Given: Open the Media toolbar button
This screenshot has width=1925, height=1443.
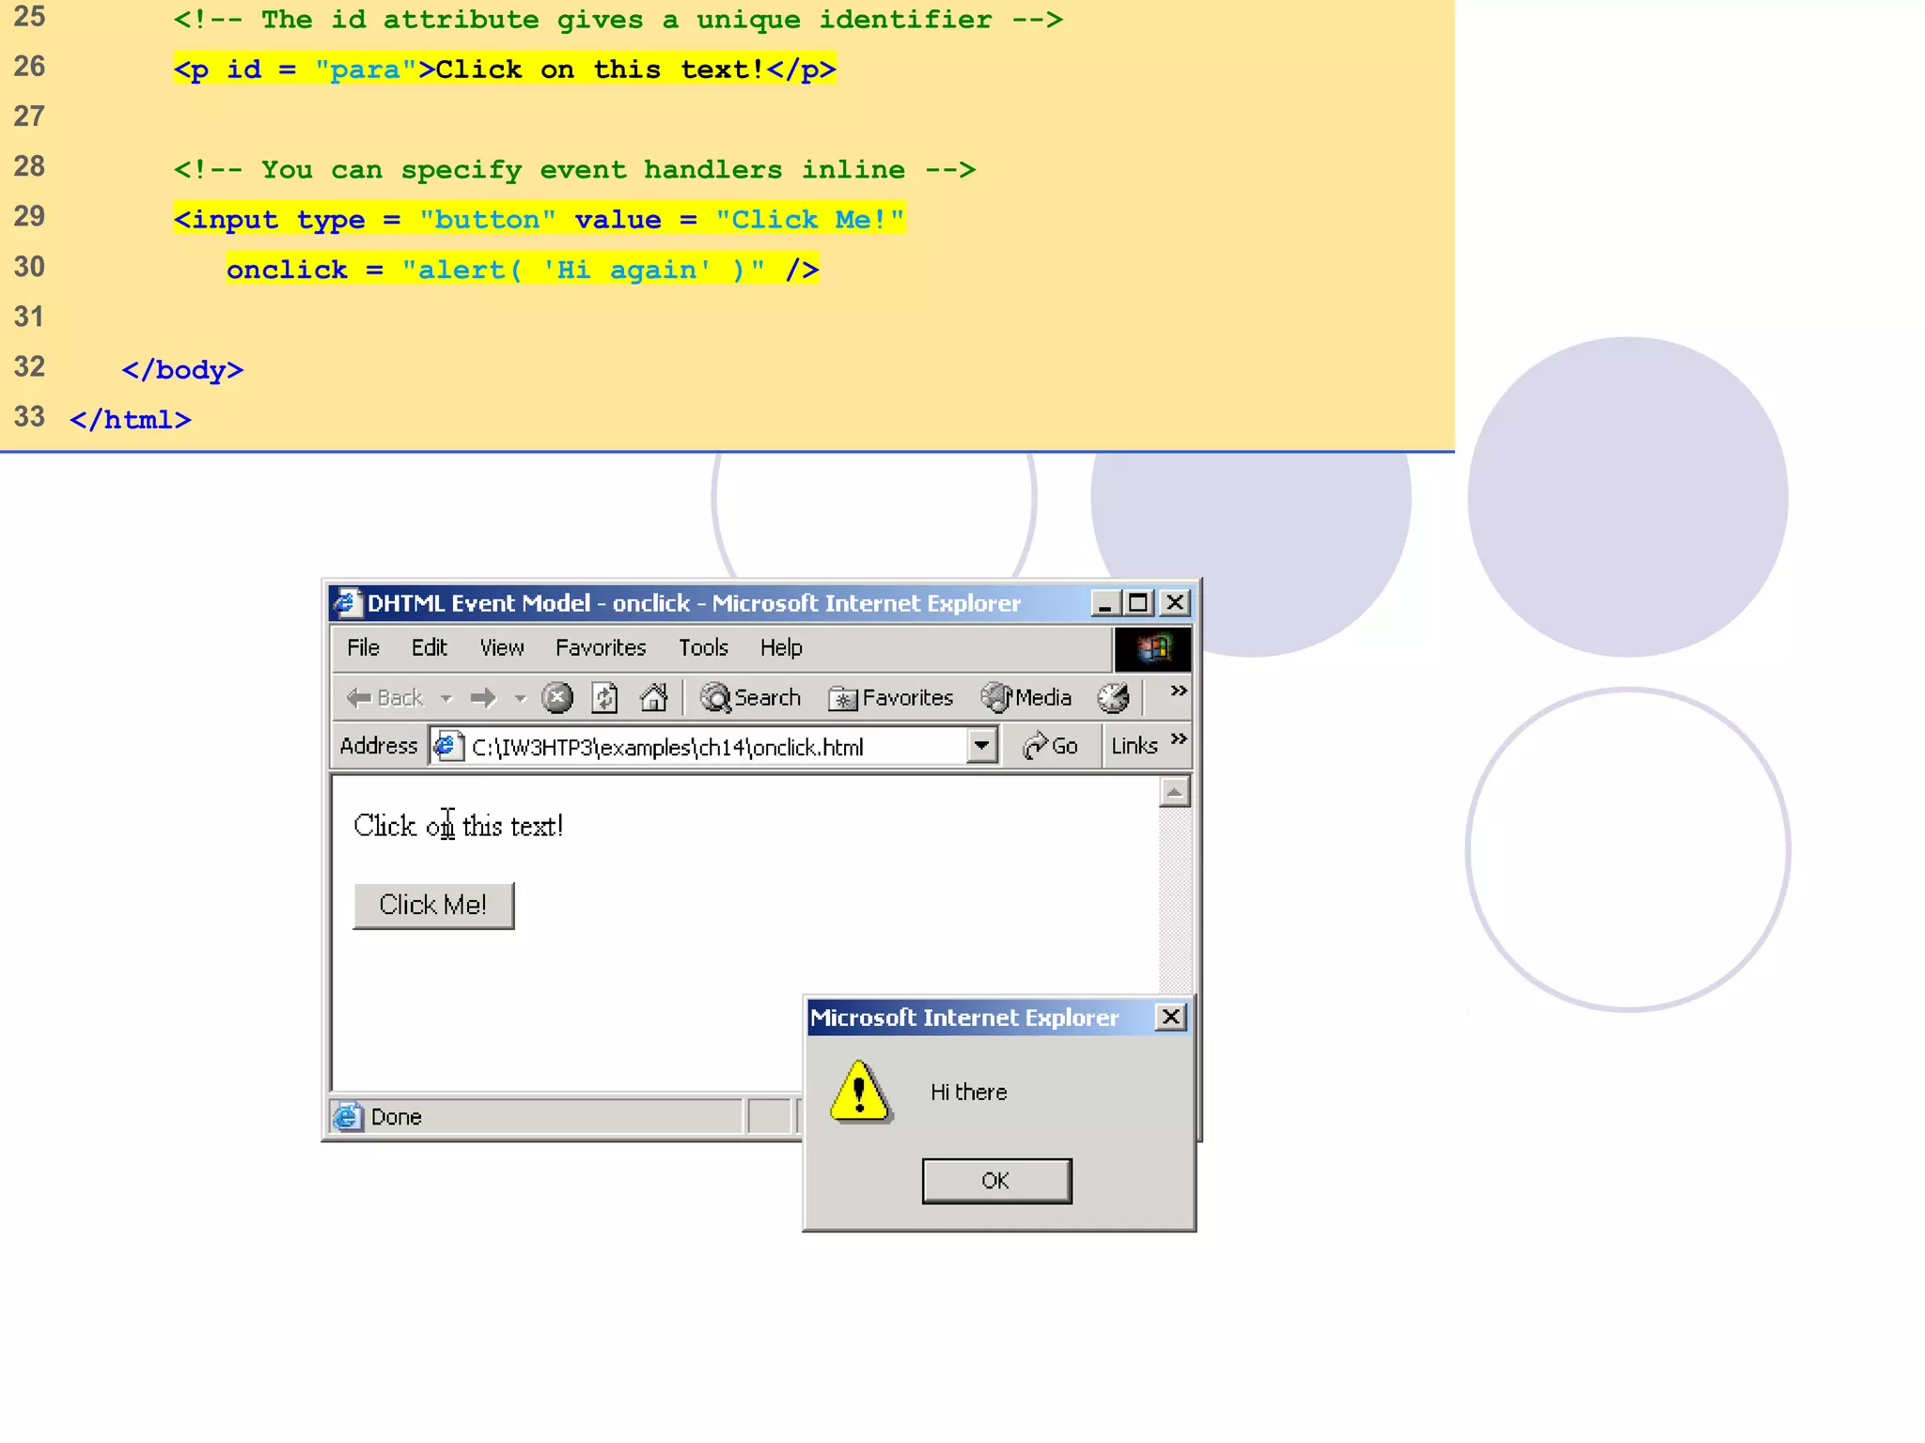Looking at the screenshot, I should pos(1026,698).
